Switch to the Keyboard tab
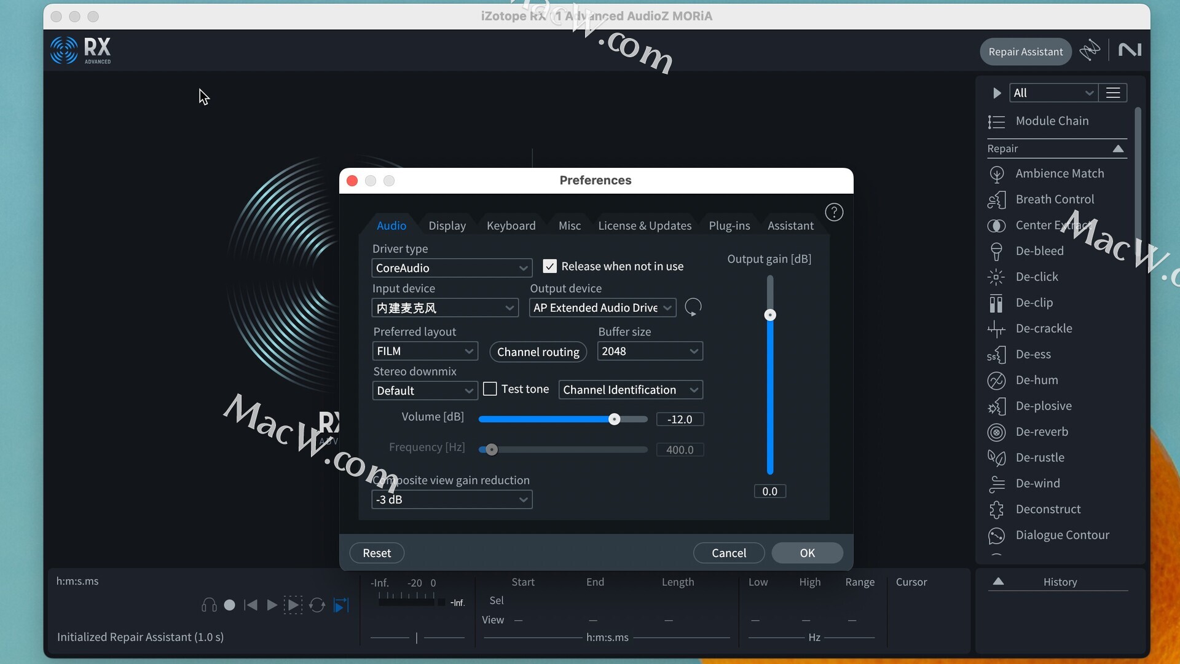 511,226
